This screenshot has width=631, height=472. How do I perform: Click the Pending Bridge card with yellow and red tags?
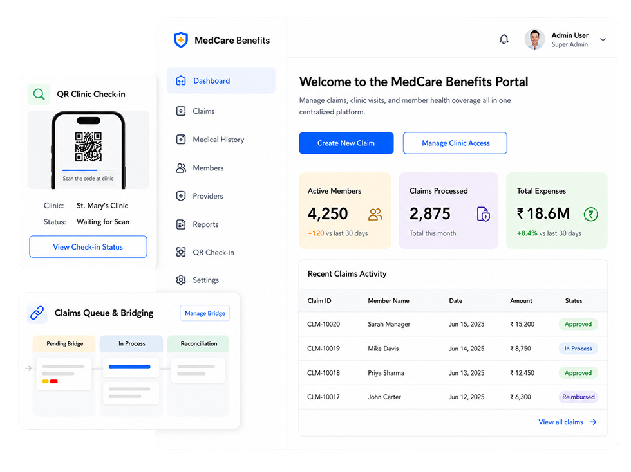(64, 374)
